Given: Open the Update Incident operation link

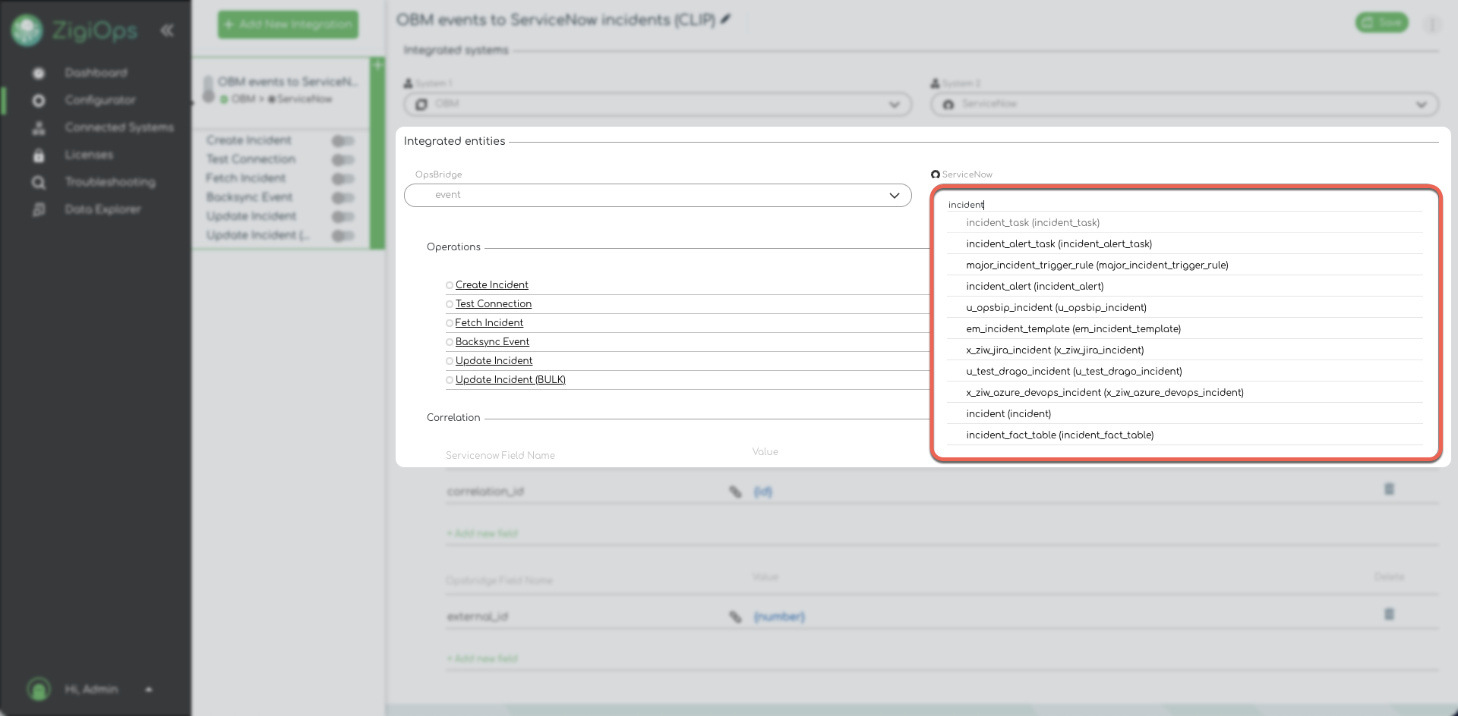Looking at the screenshot, I should coord(494,361).
